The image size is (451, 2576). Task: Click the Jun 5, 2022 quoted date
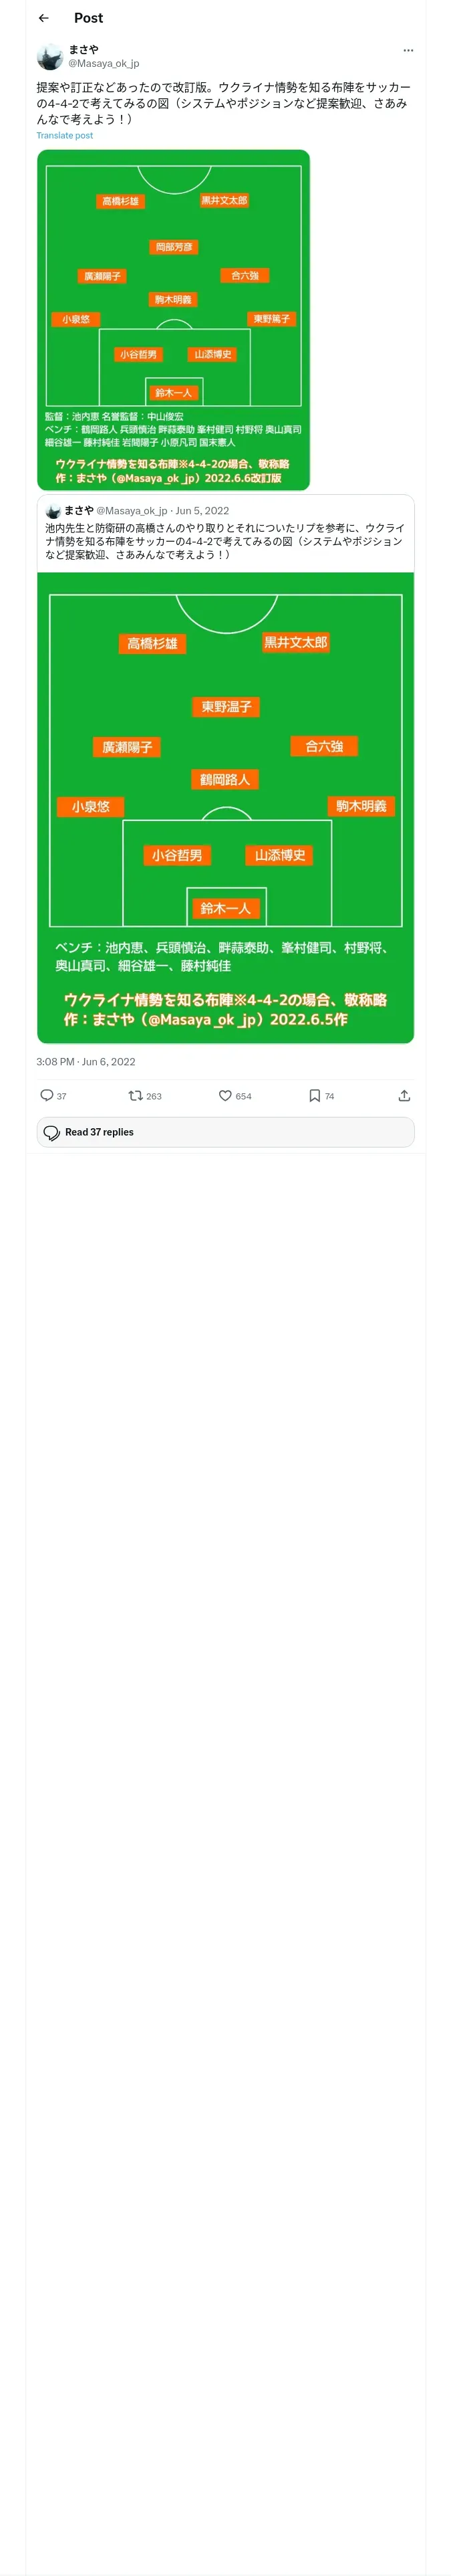point(202,510)
